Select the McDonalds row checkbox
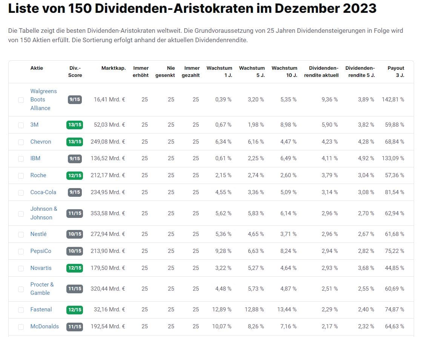Screen dimensions: 422x337 click(21, 326)
